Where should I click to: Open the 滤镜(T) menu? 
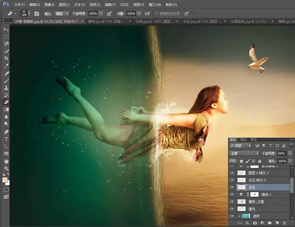110,5
